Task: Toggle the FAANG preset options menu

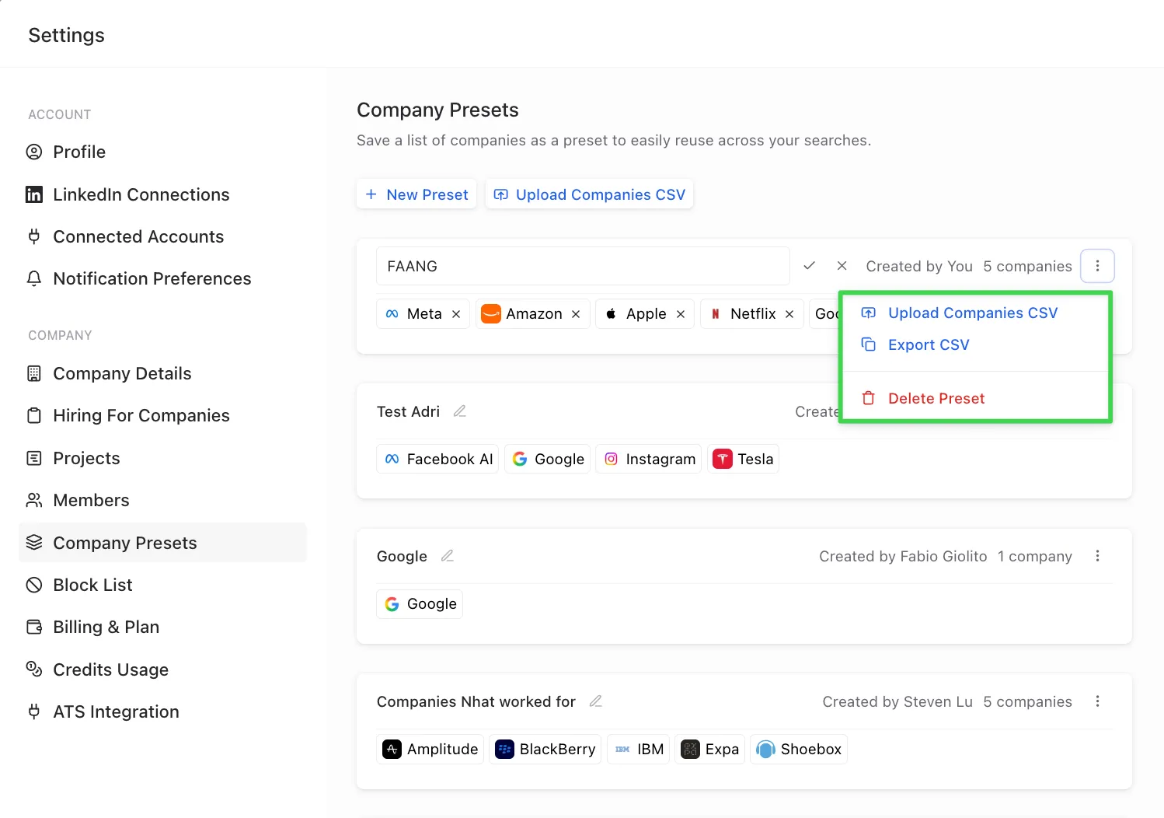Action: pos(1097,266)
